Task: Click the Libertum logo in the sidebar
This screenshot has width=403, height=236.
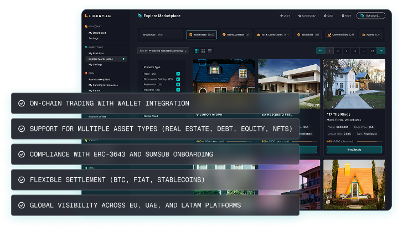Action: pyautogui.click(x=97, y=16)
